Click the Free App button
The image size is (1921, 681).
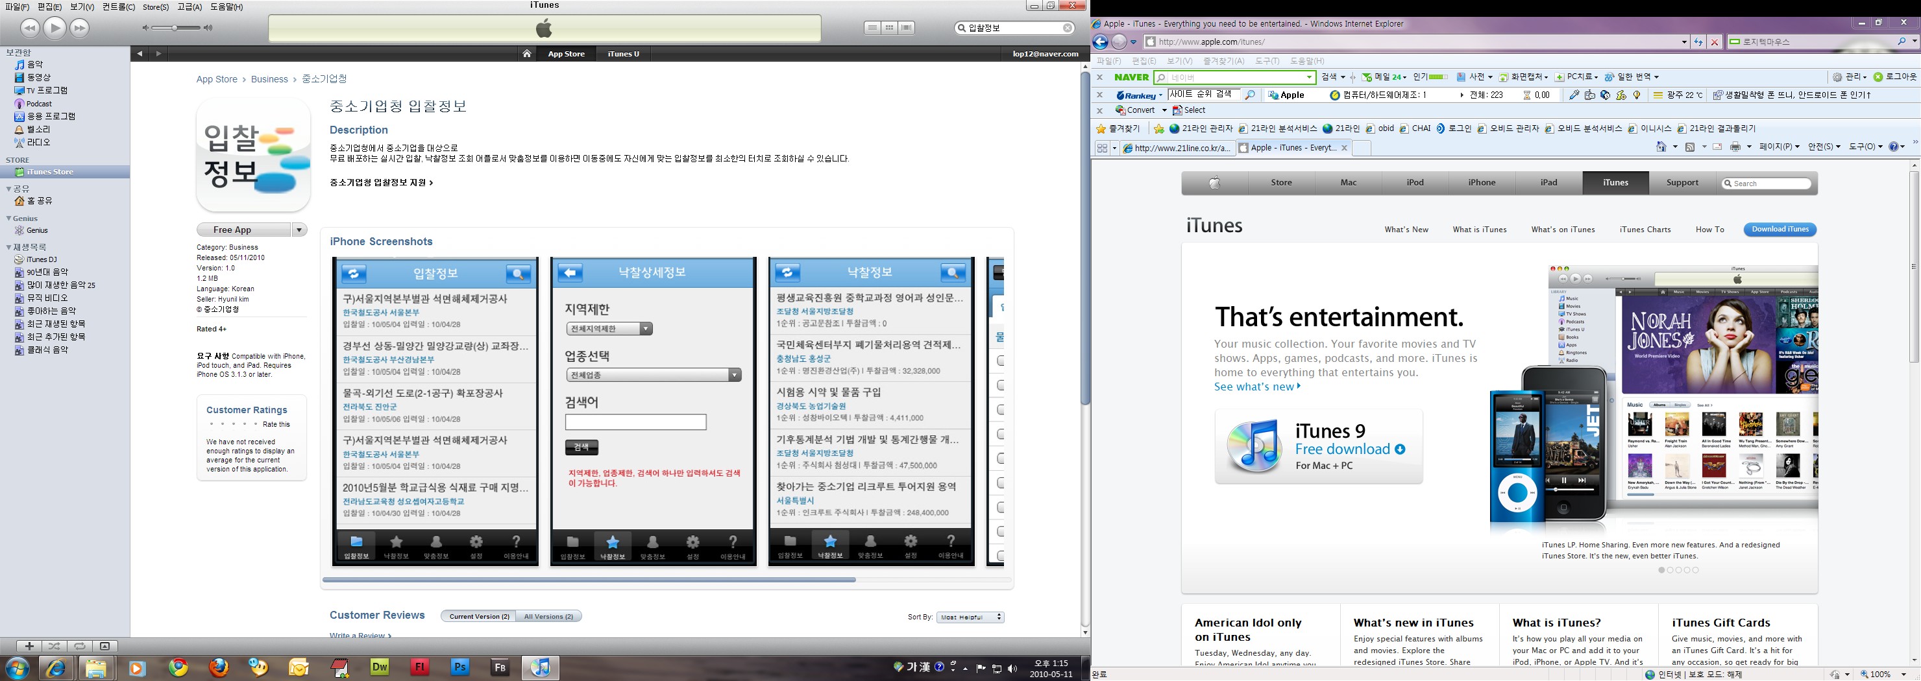(x=244, y=230)
